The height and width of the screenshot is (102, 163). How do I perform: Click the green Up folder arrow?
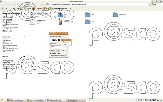[x=20, y=8]
